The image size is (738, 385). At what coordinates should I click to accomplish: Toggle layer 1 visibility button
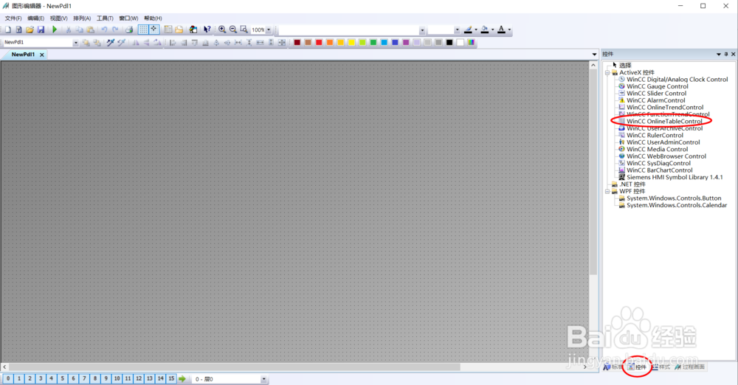point(19,378)
